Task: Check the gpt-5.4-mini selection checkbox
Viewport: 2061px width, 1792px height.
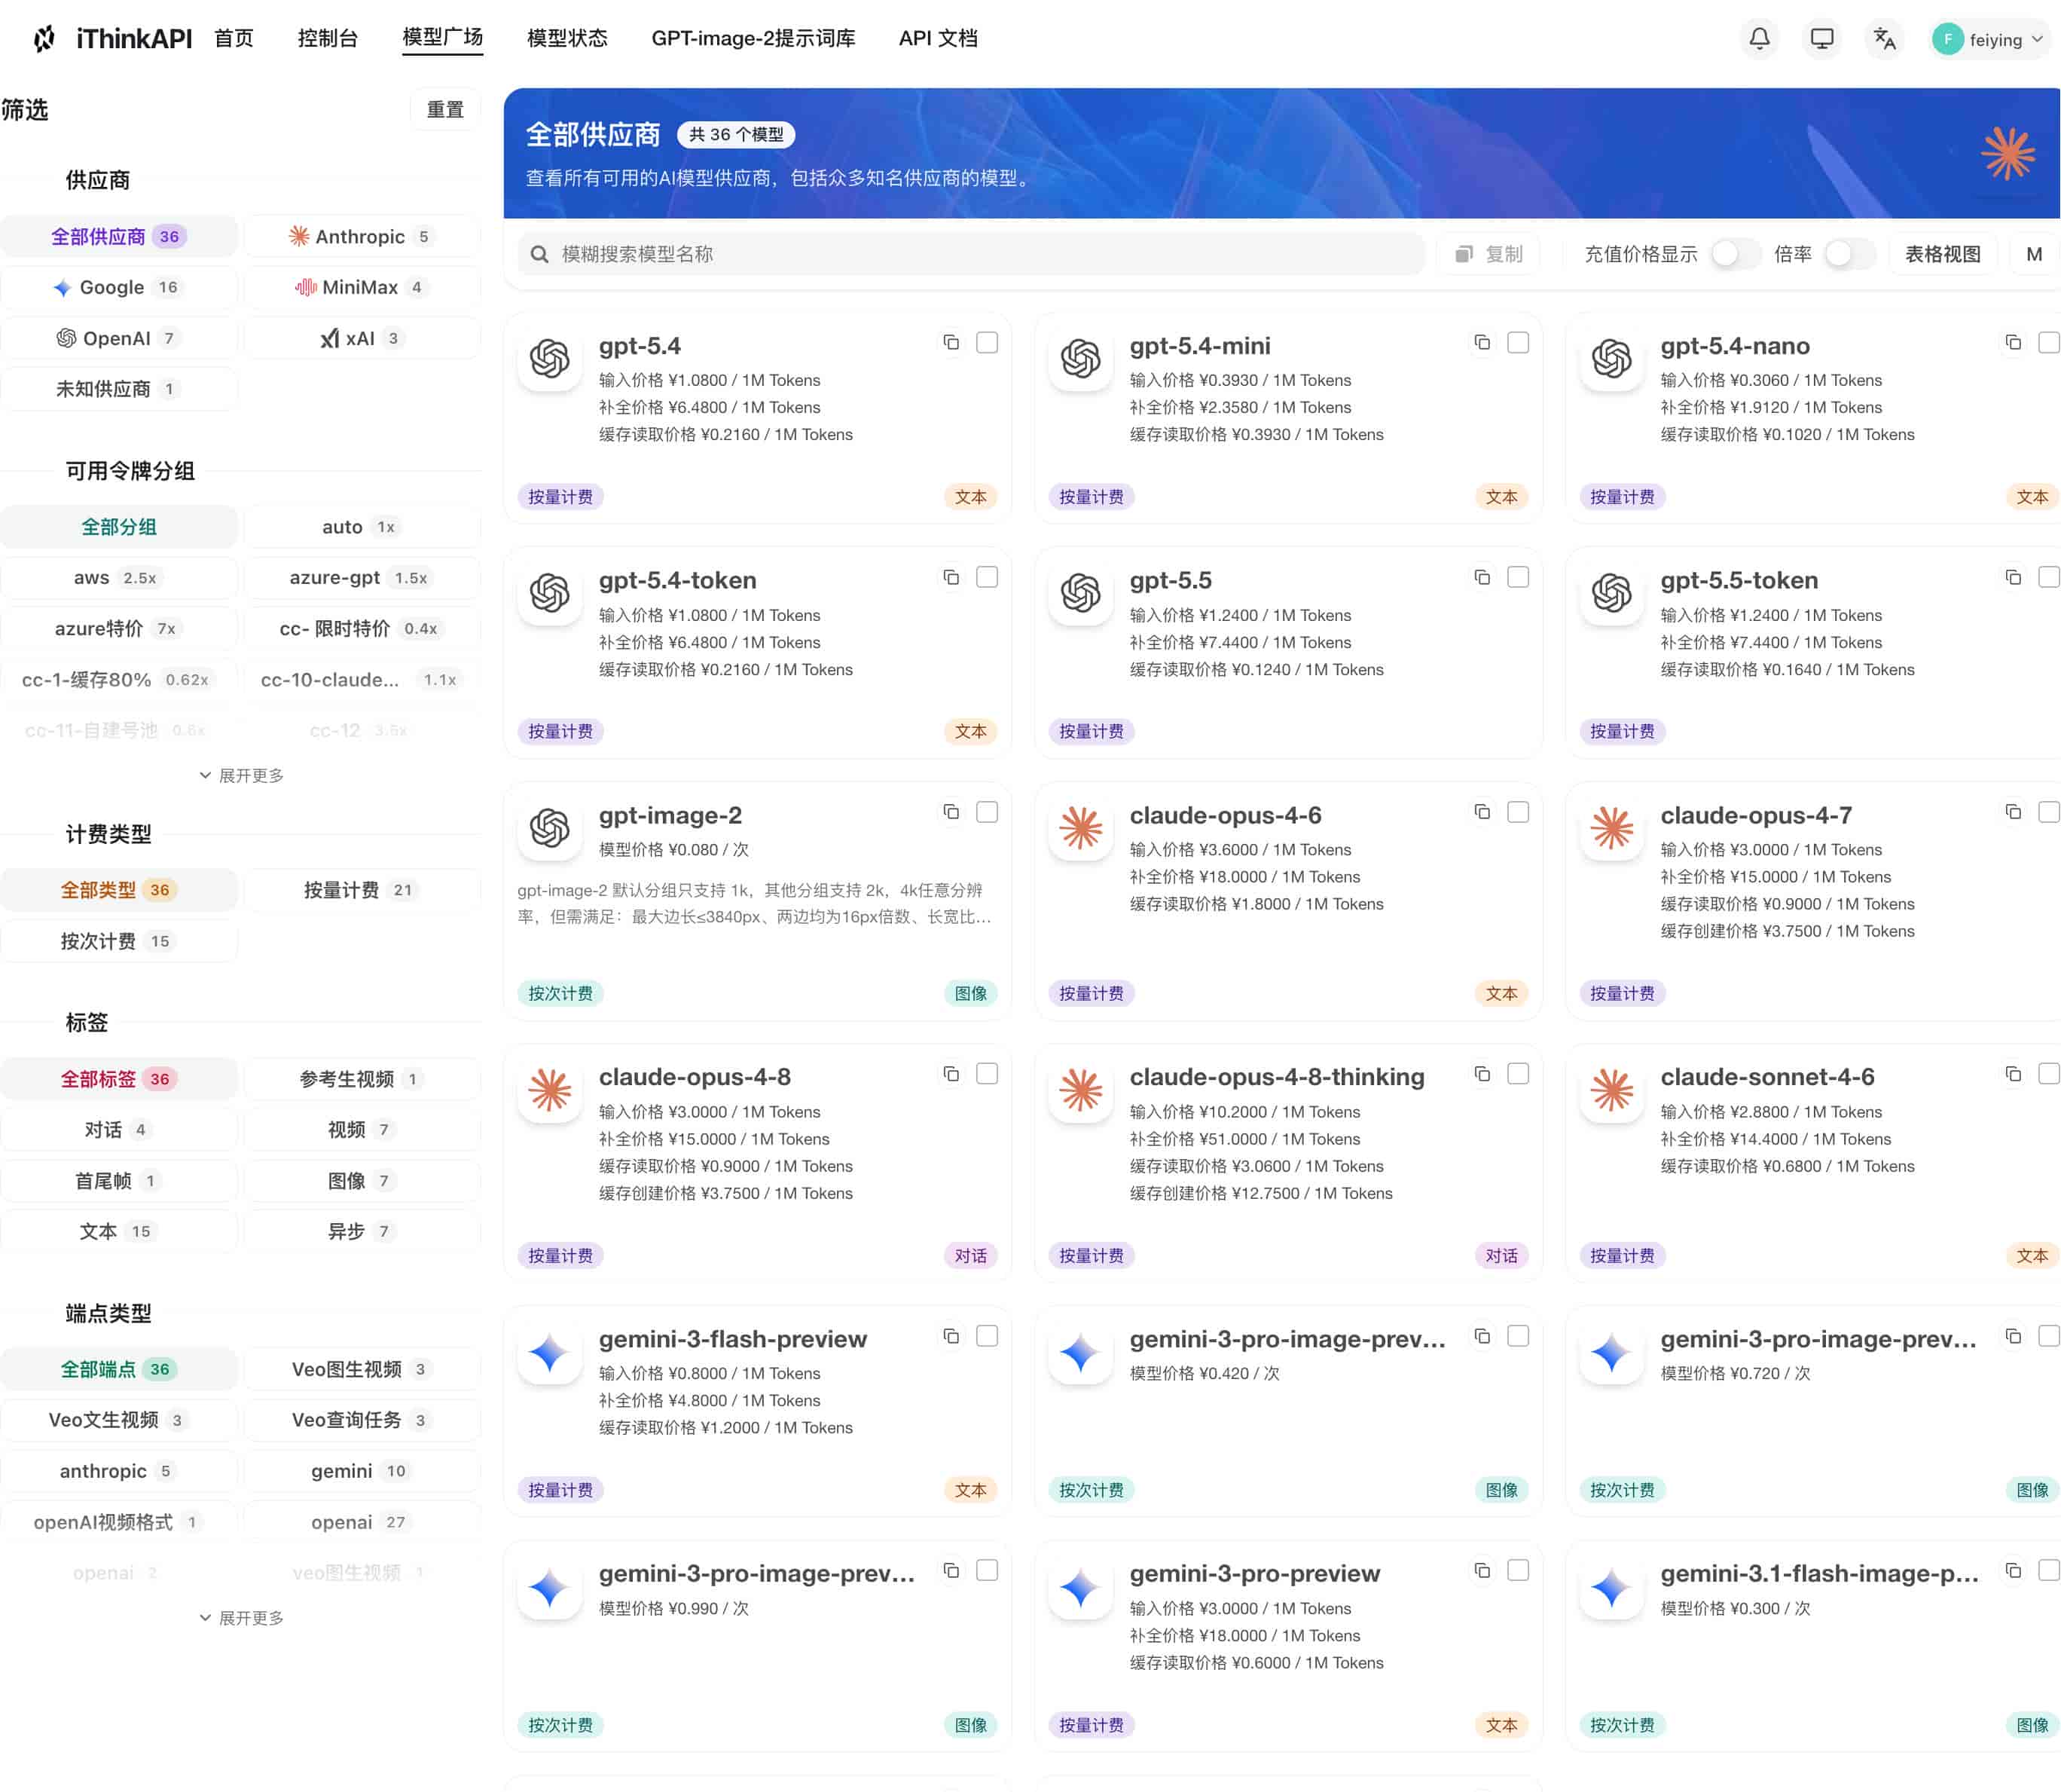Action: [x=1517, y=343]
